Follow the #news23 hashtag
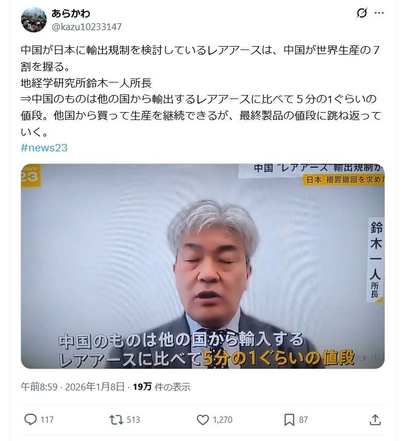 pyautogui.click(x=44, y=147)
